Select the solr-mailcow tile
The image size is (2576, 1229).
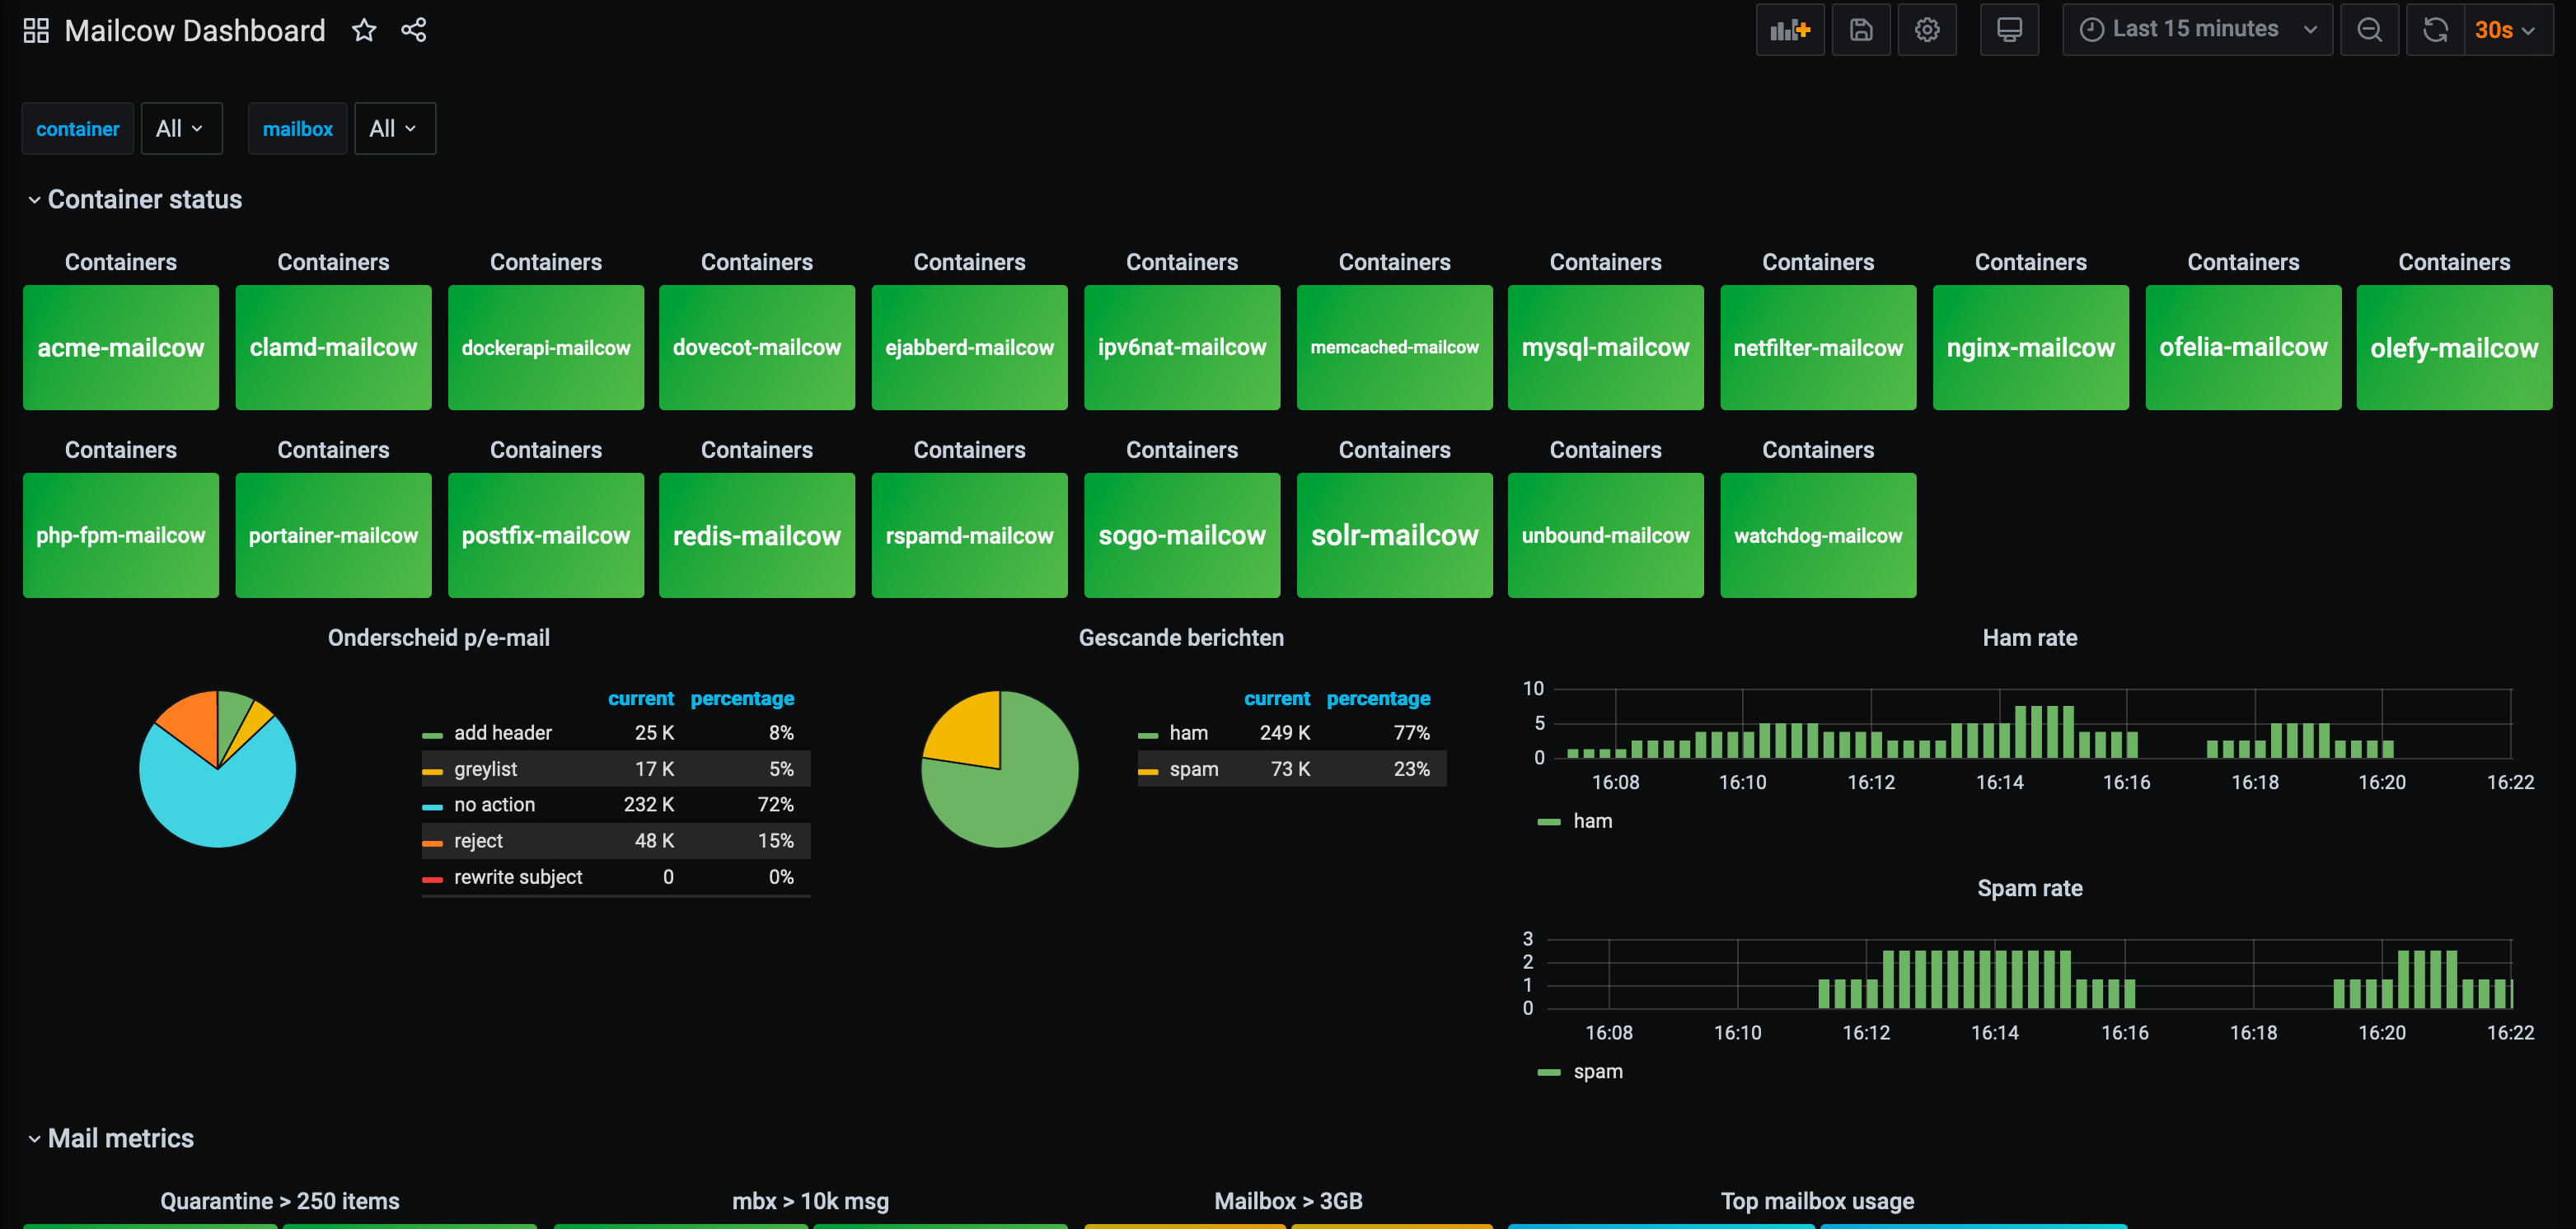(1395, 535)
